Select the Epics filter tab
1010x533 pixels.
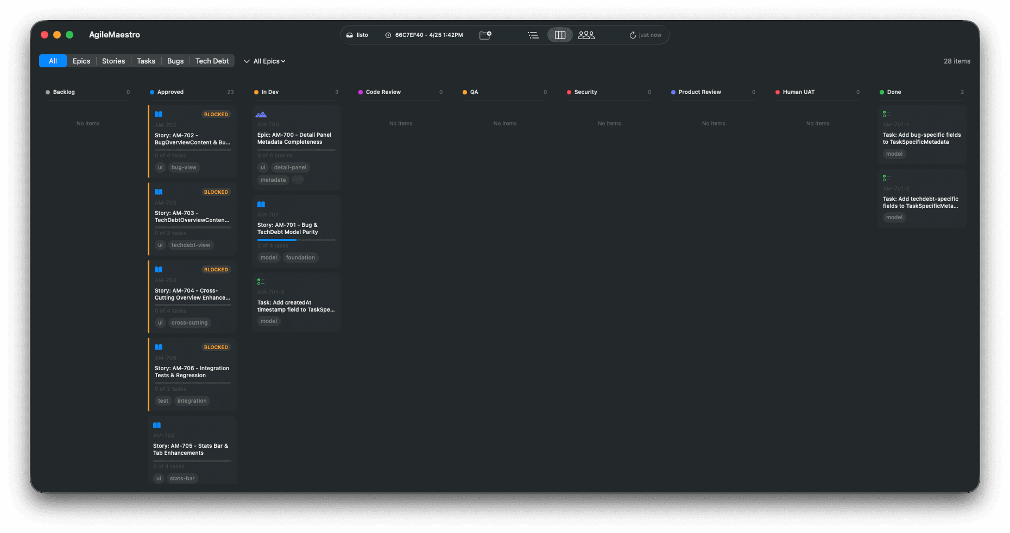coord(81,61)
